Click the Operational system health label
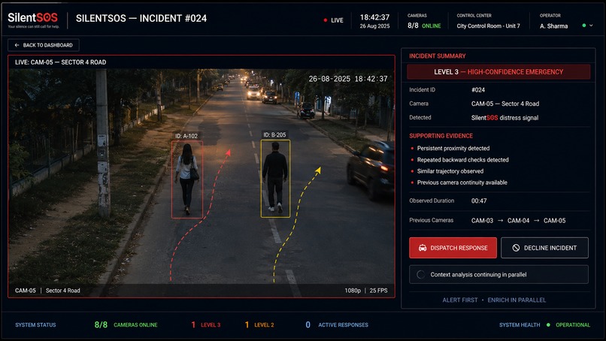Screen dimensions: 606x341 [573, 324]
